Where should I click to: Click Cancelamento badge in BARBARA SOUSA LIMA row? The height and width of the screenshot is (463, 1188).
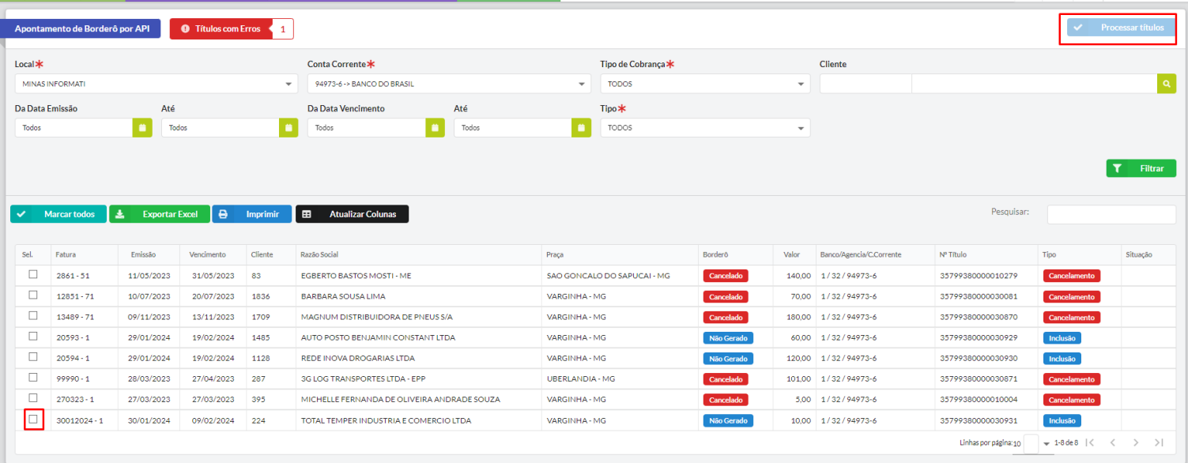pos(1072,296)
